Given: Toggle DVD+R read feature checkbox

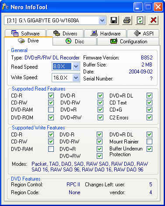Looking at the screenshot, I should pyautogui.click(x=100, y=109).
